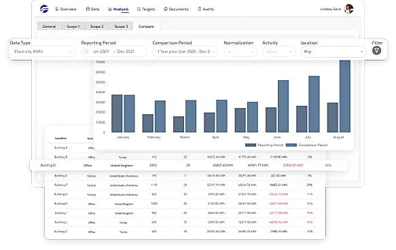
Task: Open the Data menu item
Action: (x=92, y=9)
